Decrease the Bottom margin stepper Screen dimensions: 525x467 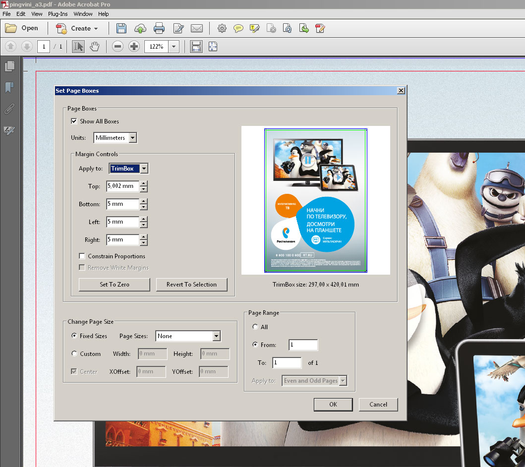point(144,207)
